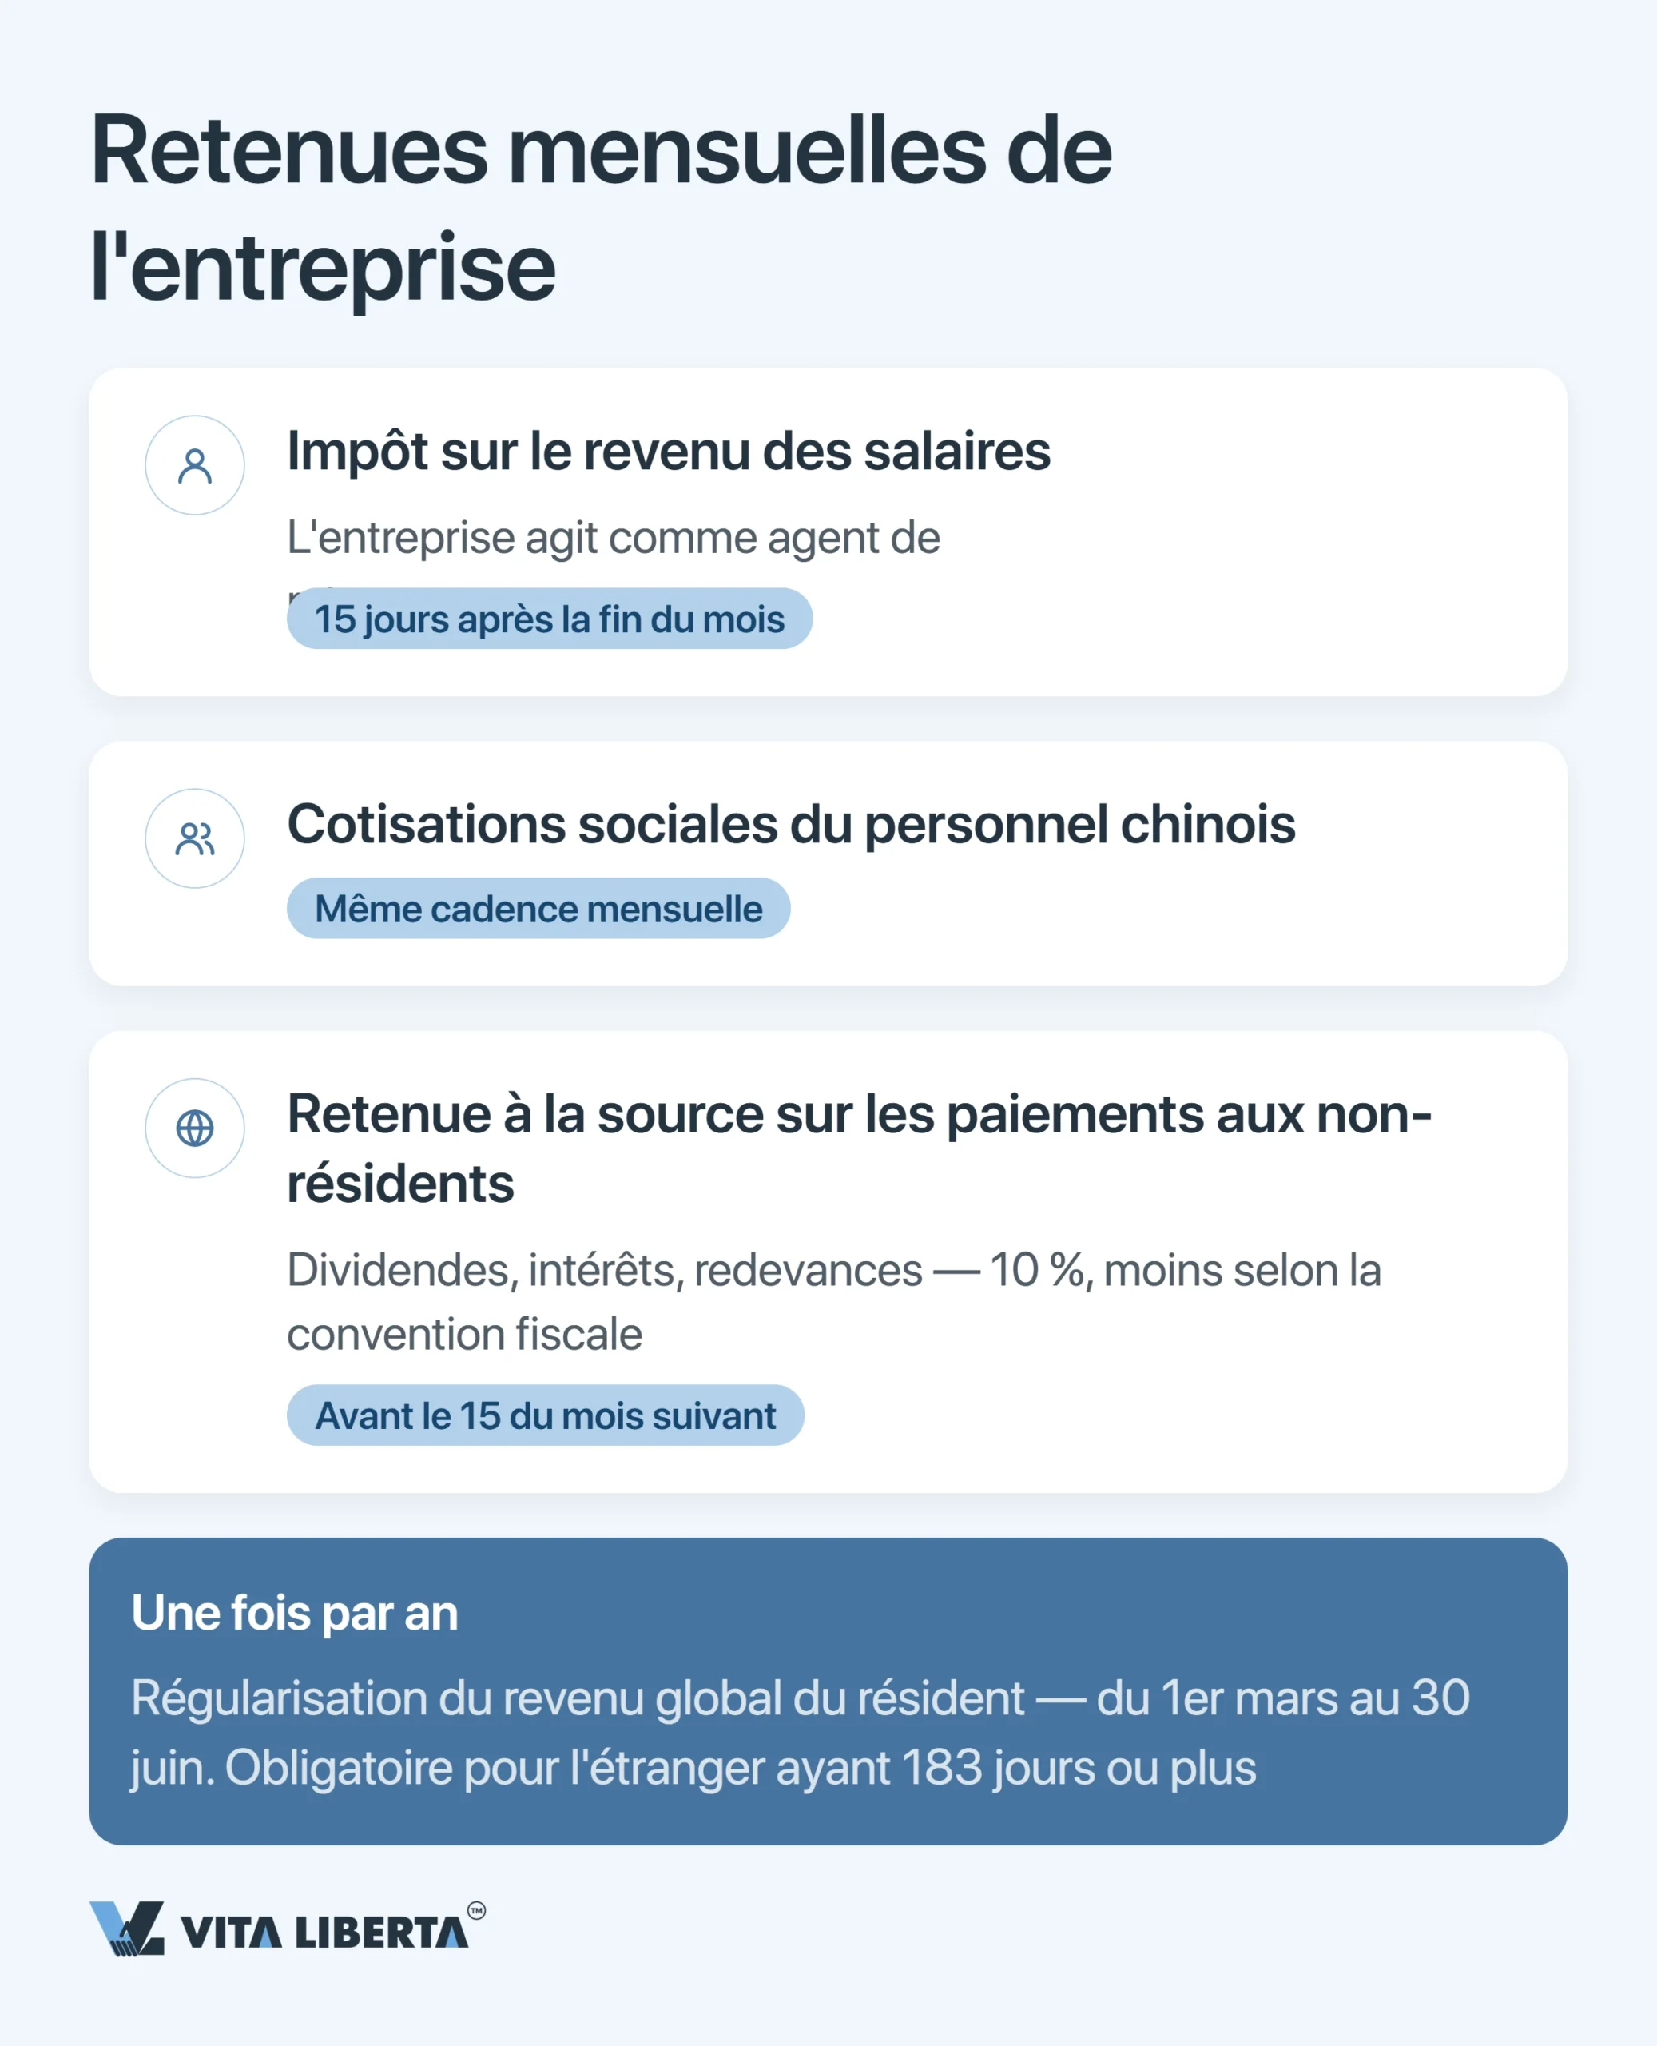Select the 'Même cadence mensuelle' badge
The image size is (1657, 2046).
click(x=538, y=908)
